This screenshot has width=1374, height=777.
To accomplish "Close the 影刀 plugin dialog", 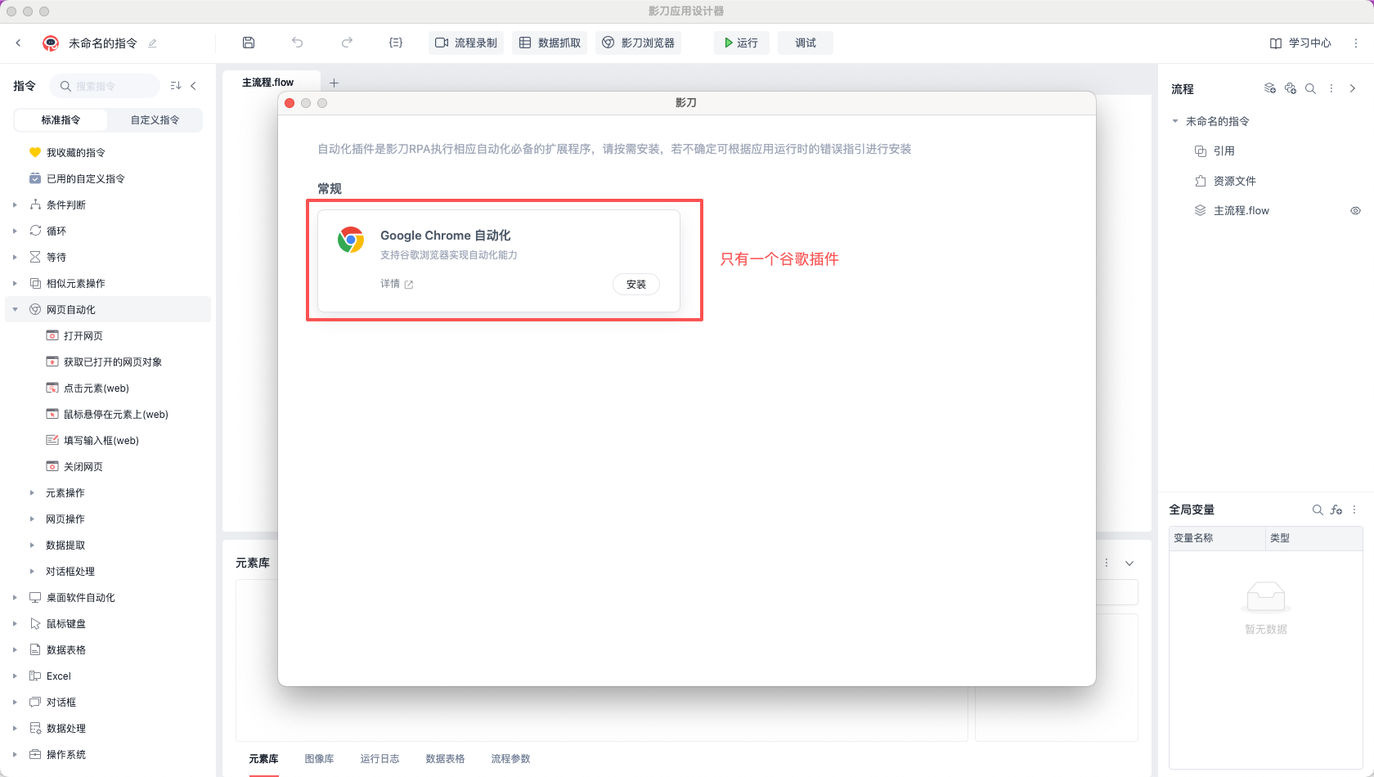I will (x=290, y=103).
